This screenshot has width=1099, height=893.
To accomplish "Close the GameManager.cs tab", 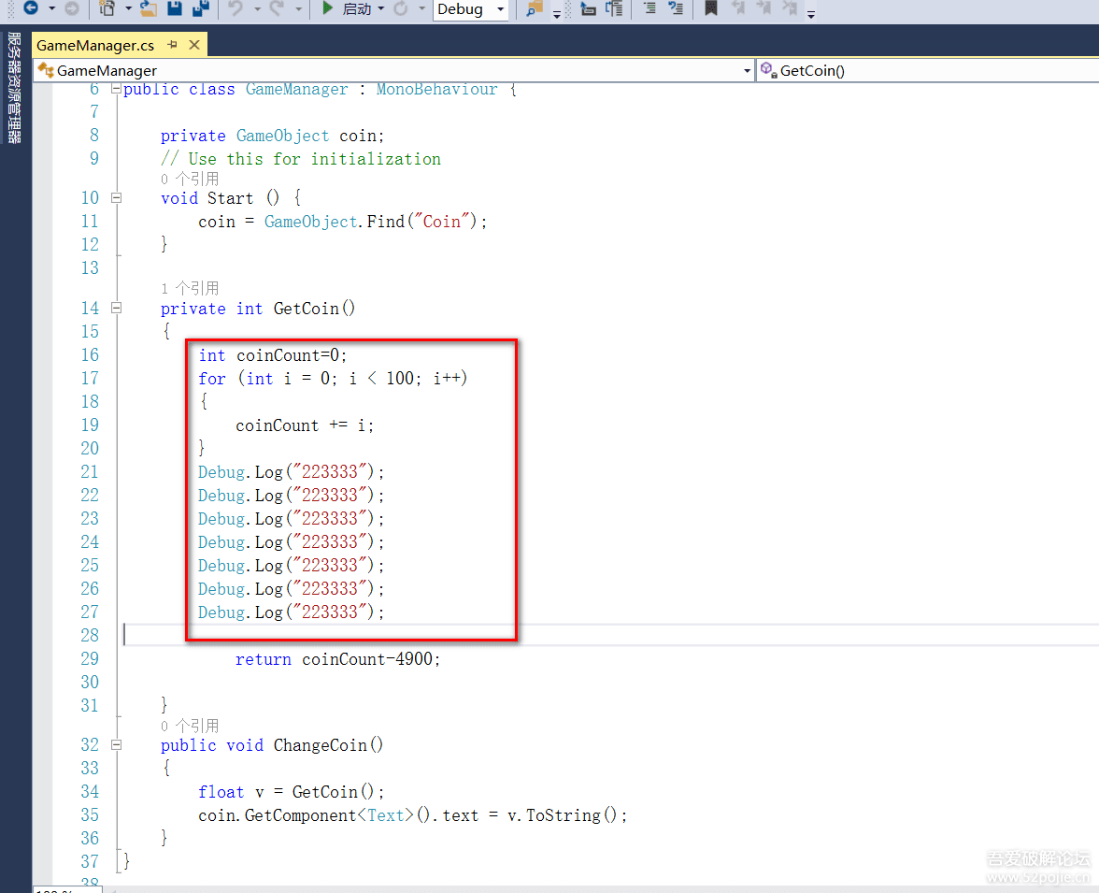I will click(x=194, y=45).
